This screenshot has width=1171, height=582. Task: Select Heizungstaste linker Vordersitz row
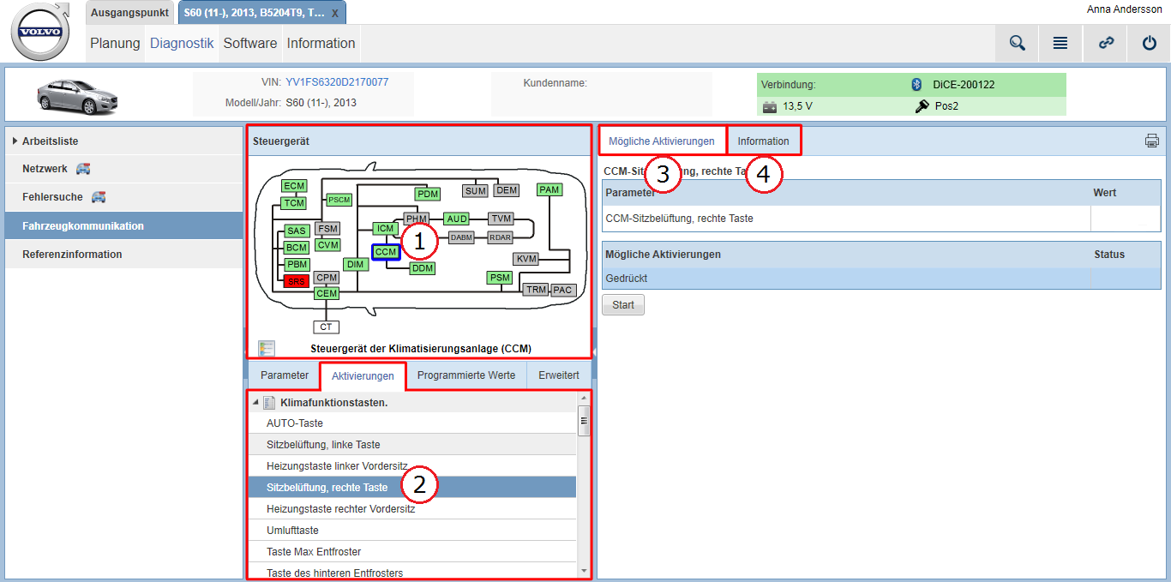coord(412,466)
